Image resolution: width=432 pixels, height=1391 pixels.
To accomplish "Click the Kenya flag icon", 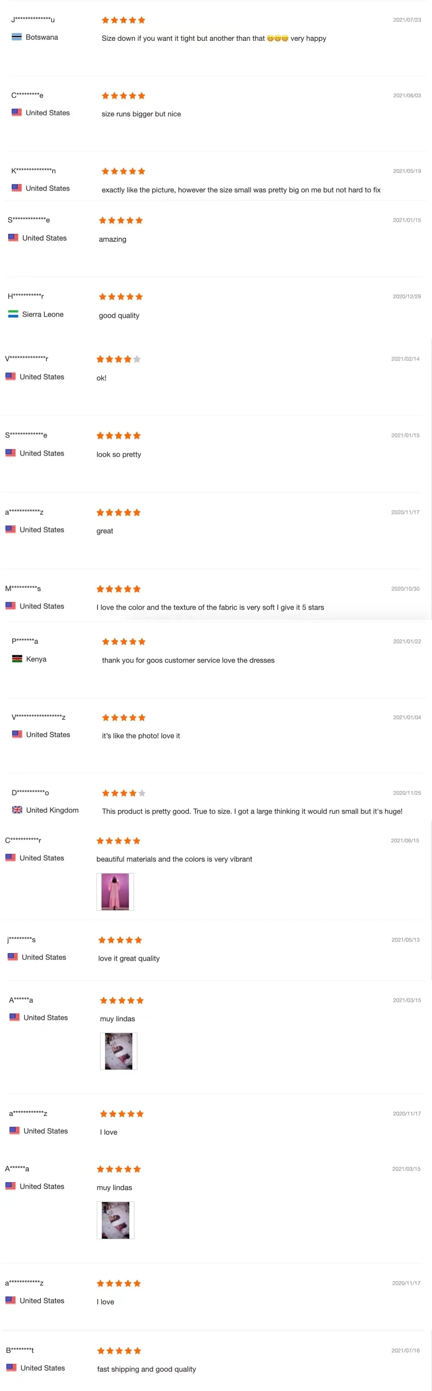I will 17,659.
